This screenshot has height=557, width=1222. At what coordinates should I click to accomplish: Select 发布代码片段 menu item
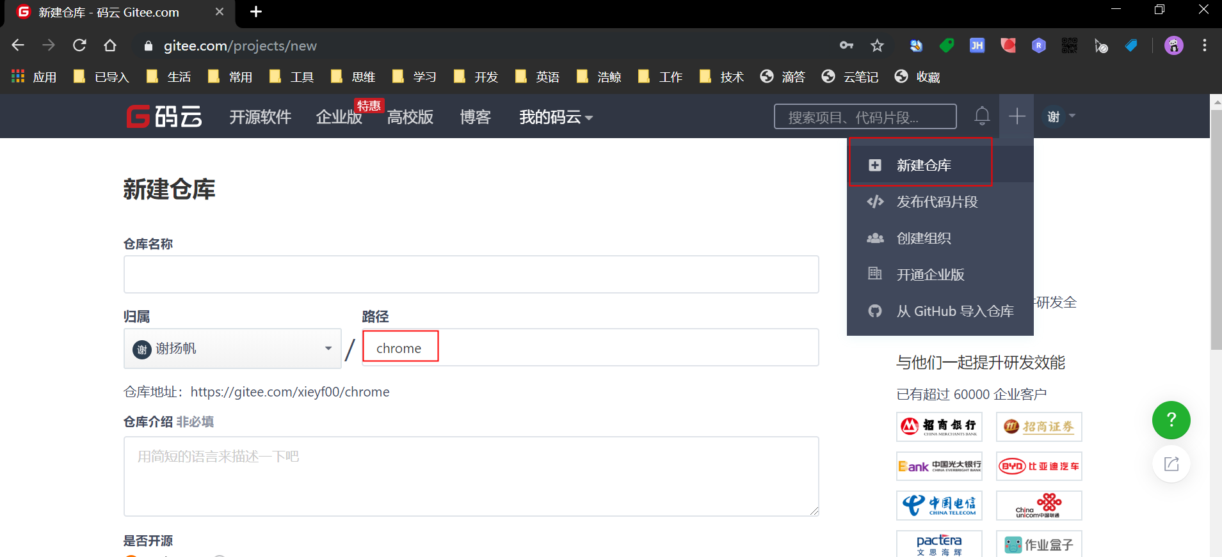click(937, 202)
